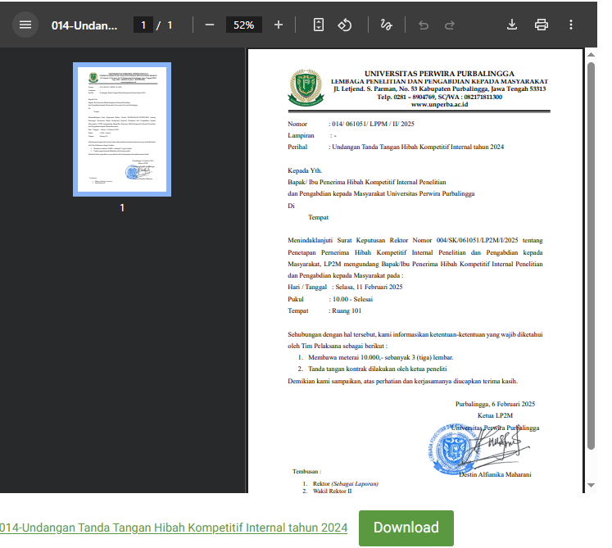Screen dimensions: 612x548
Task: Toggle the sidebar menu hamburger icon
Action: pyautogui.click(x=25, y=25)
